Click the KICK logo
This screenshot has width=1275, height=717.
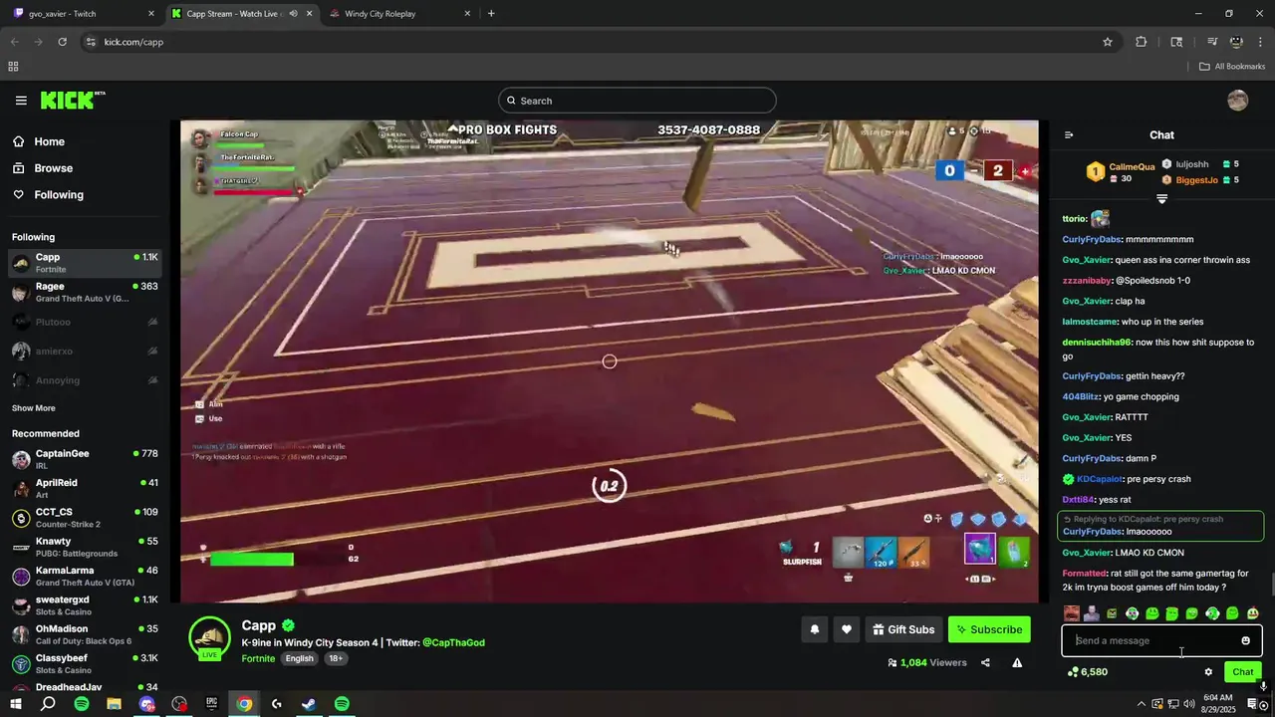[x=72, y=100]
